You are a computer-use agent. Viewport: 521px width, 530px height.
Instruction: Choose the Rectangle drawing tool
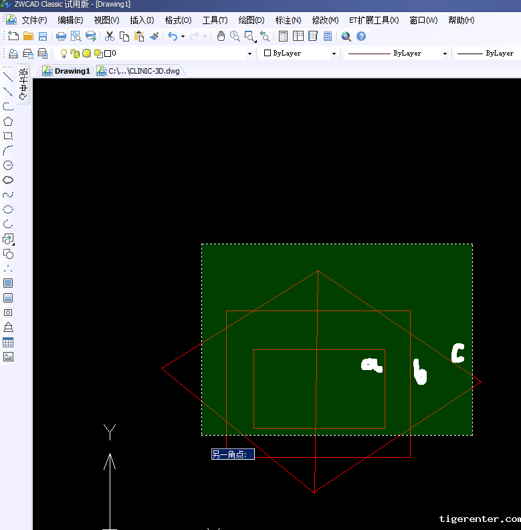coord(8,136)
